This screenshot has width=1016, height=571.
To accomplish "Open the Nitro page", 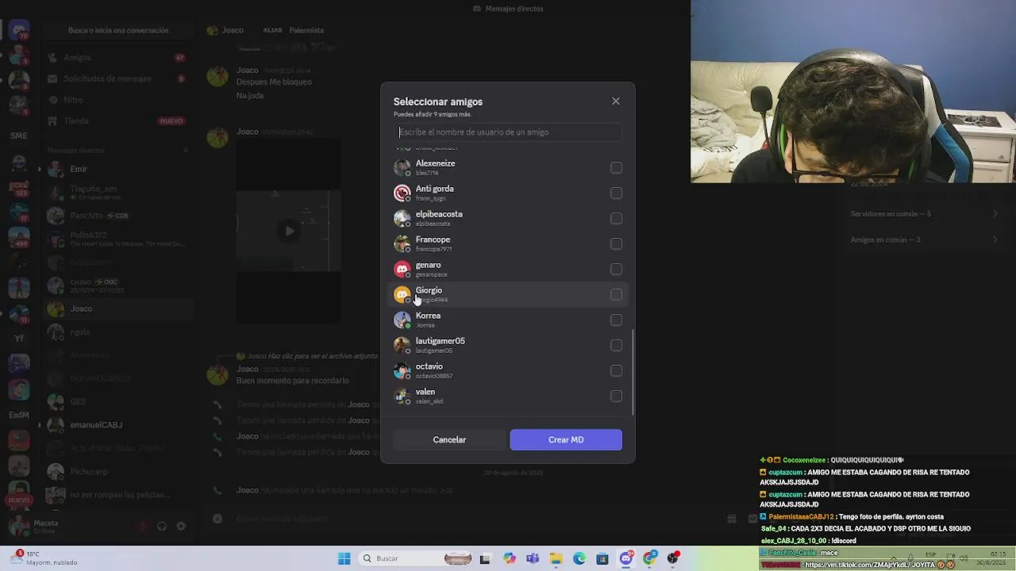I will coord(116,100).
